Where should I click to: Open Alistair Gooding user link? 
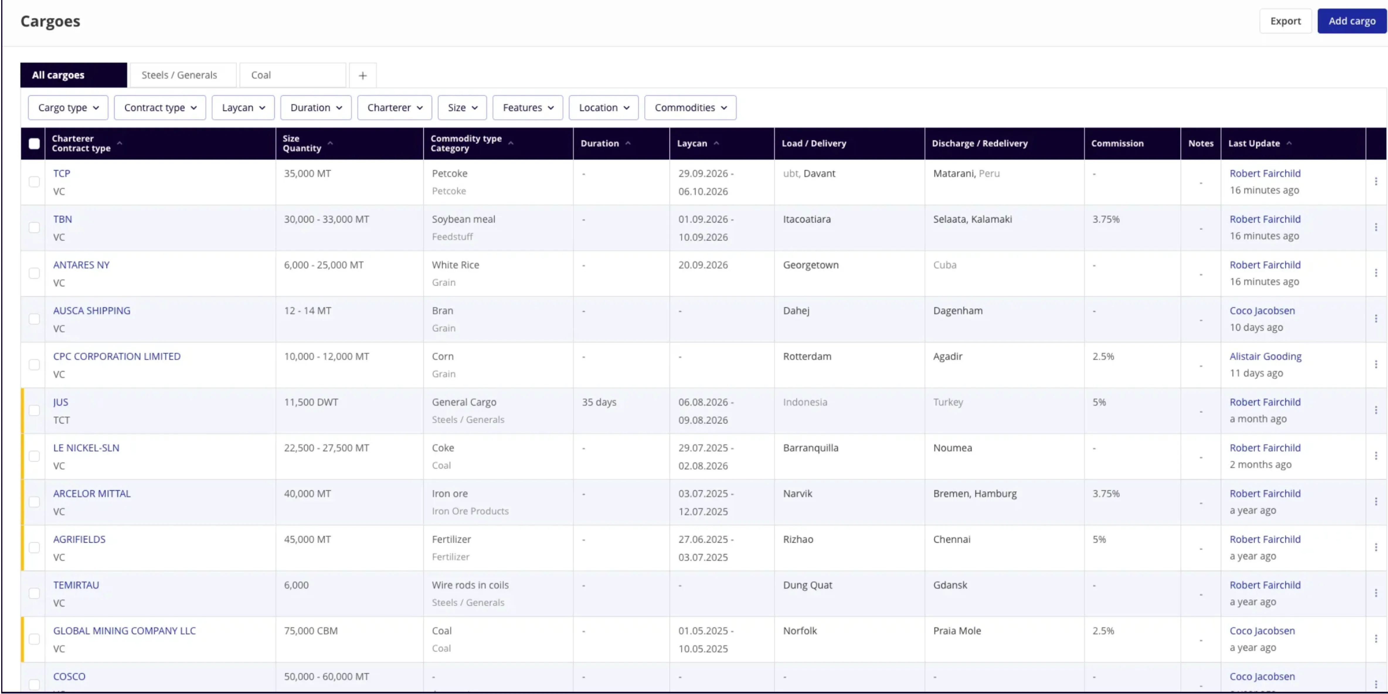[x=1265, y=357]
